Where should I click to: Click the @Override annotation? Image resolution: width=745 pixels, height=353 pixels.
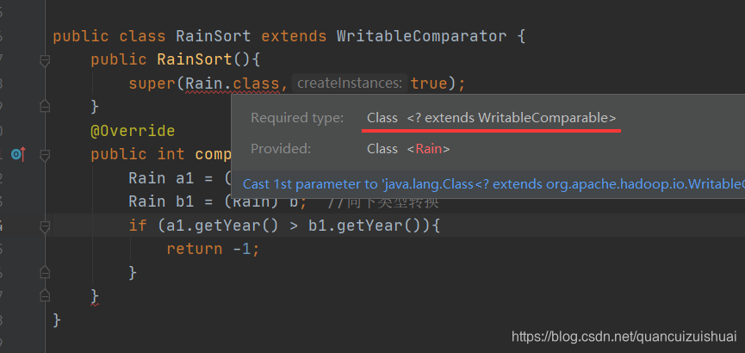[133, 131]
